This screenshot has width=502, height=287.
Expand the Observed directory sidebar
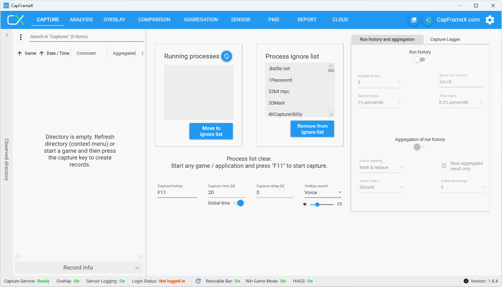click(x=7, y=36)
